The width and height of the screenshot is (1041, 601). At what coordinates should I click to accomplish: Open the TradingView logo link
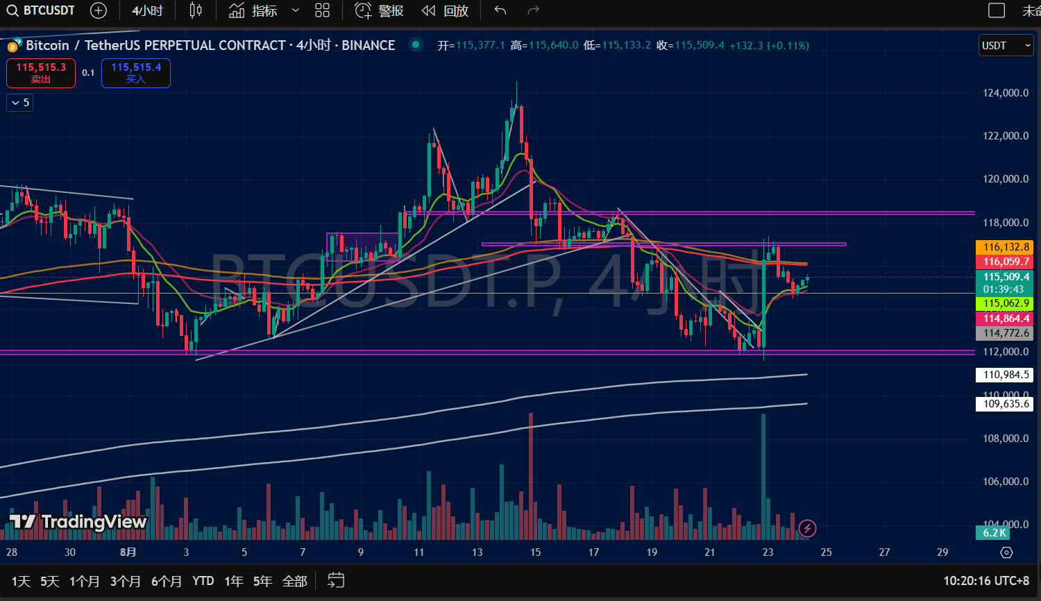click(x=78, y=522)
